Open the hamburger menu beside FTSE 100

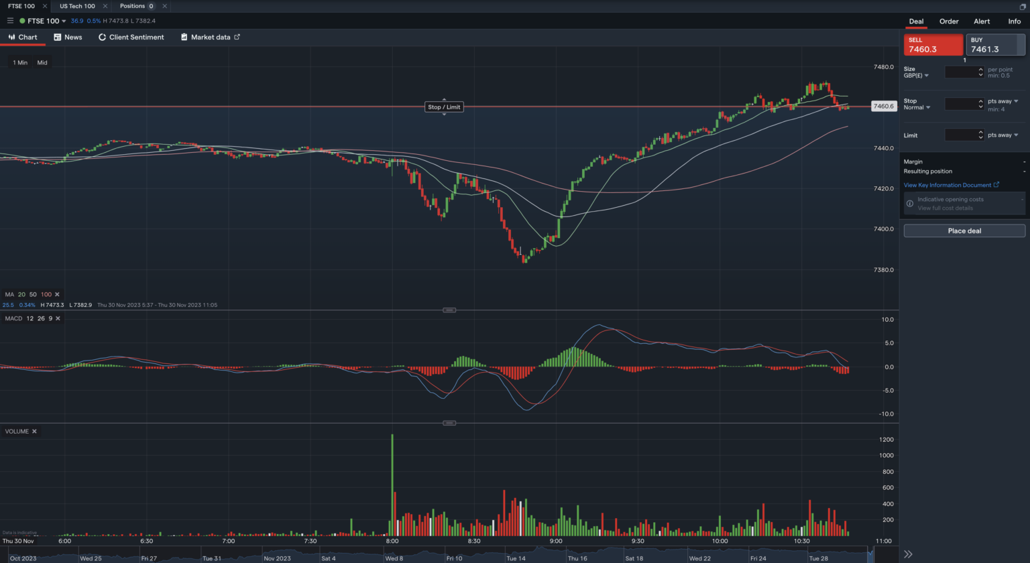pyautogui.click(x=10, y=21)
